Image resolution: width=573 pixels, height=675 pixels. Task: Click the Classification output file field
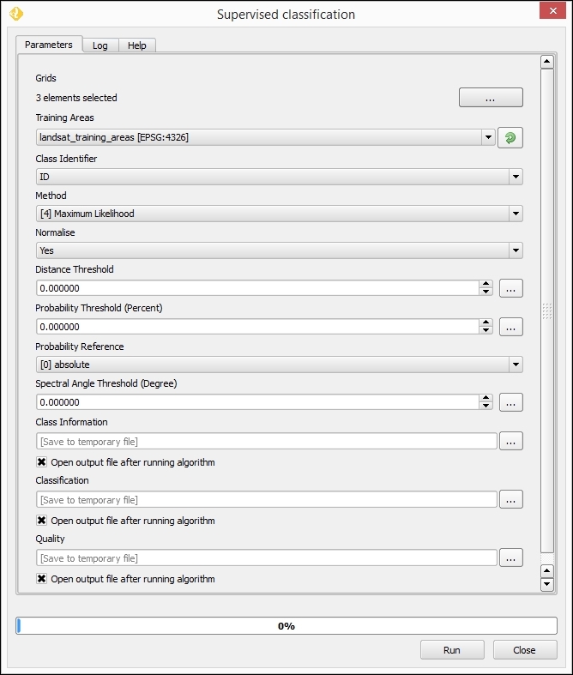click(267, 499)
